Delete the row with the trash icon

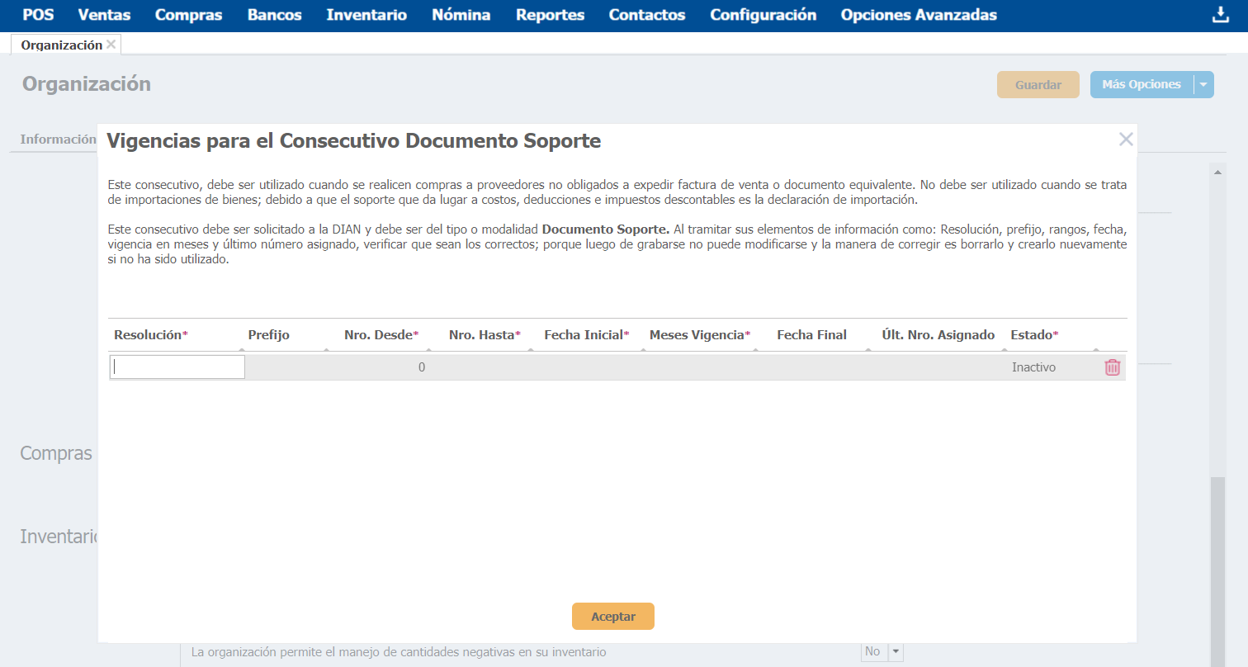(1112, 367)
